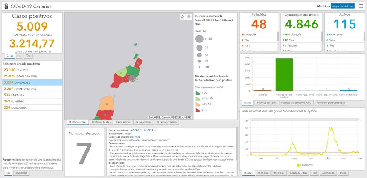The width and height of the screenshot is (367, 178).
Task: Switch to Municipios tab at bottom left
Action: [22, 173]
